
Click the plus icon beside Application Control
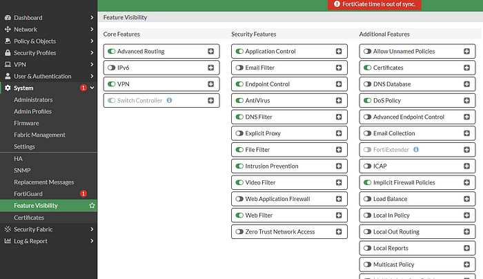[339, 51]
